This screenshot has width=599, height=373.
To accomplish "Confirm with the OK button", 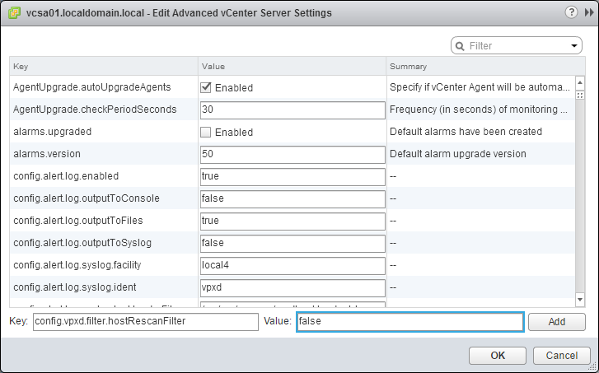I will pyautogui.click(x=498, y=356).
